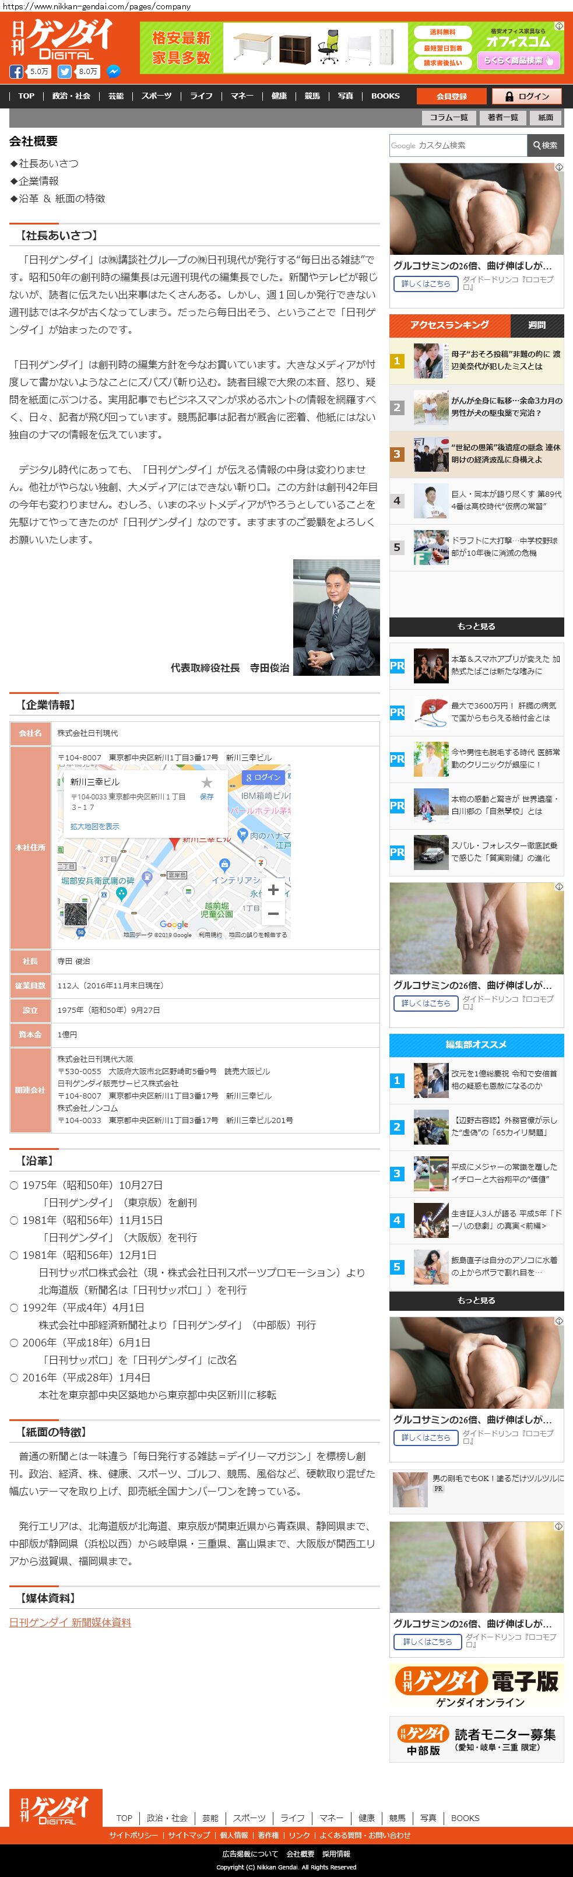
Task: Click the president 寺田俊治 portrait photo
Action: 336,617
